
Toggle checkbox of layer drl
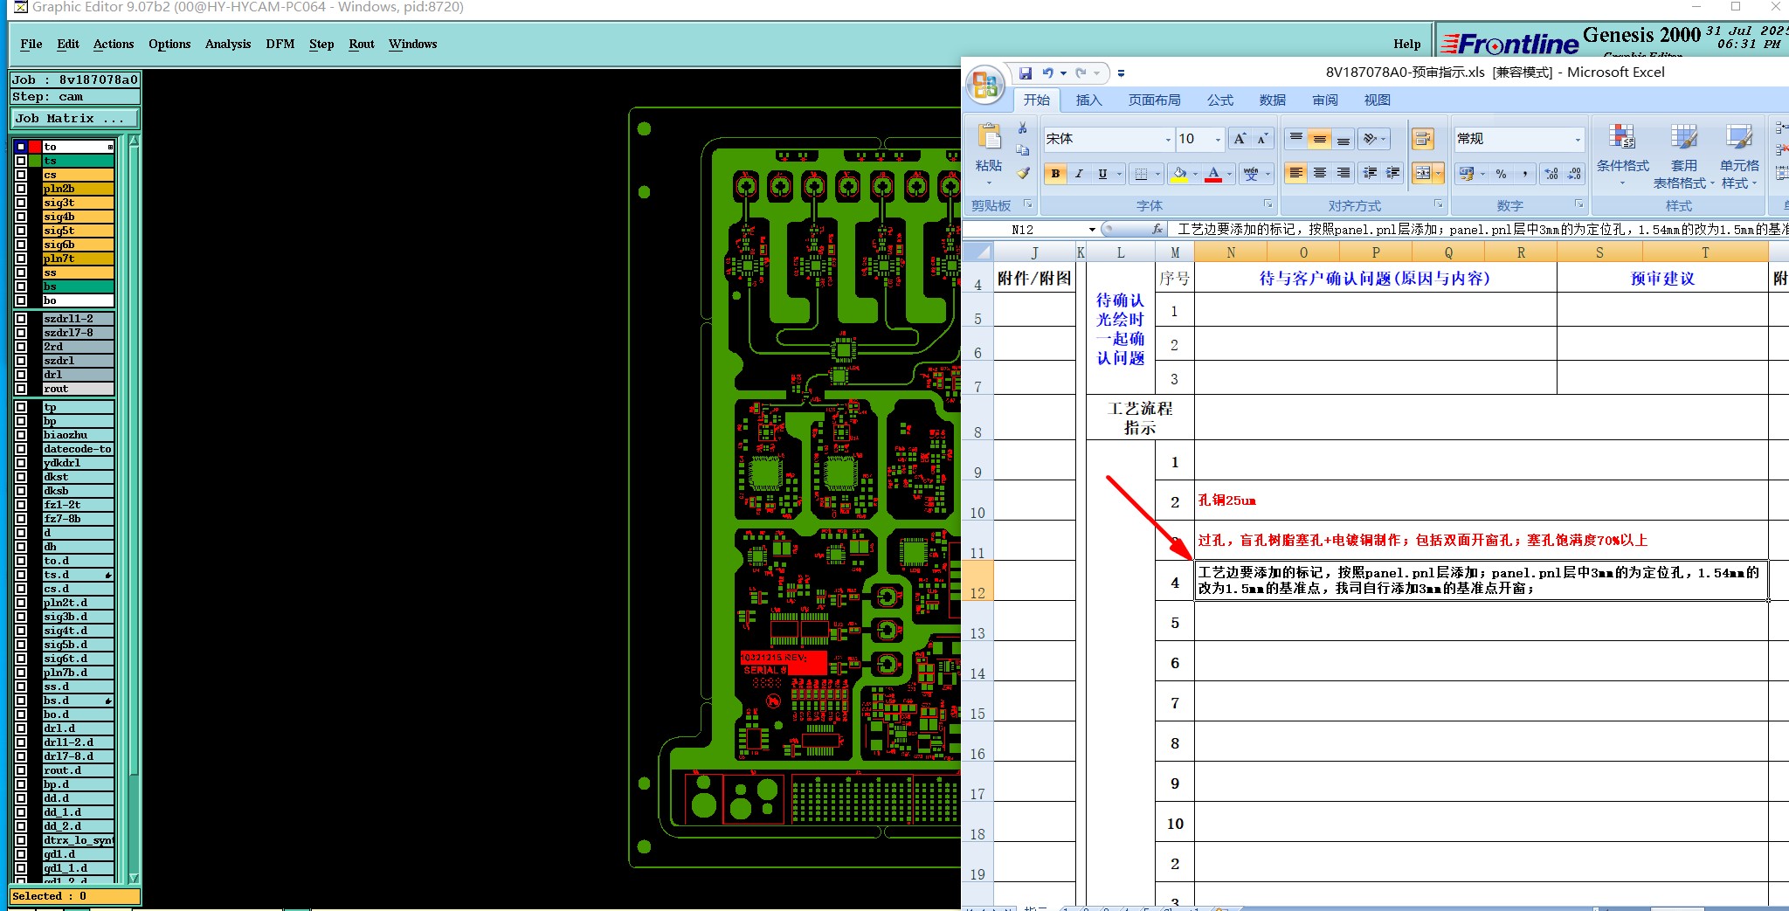click(x=21, y=375)
